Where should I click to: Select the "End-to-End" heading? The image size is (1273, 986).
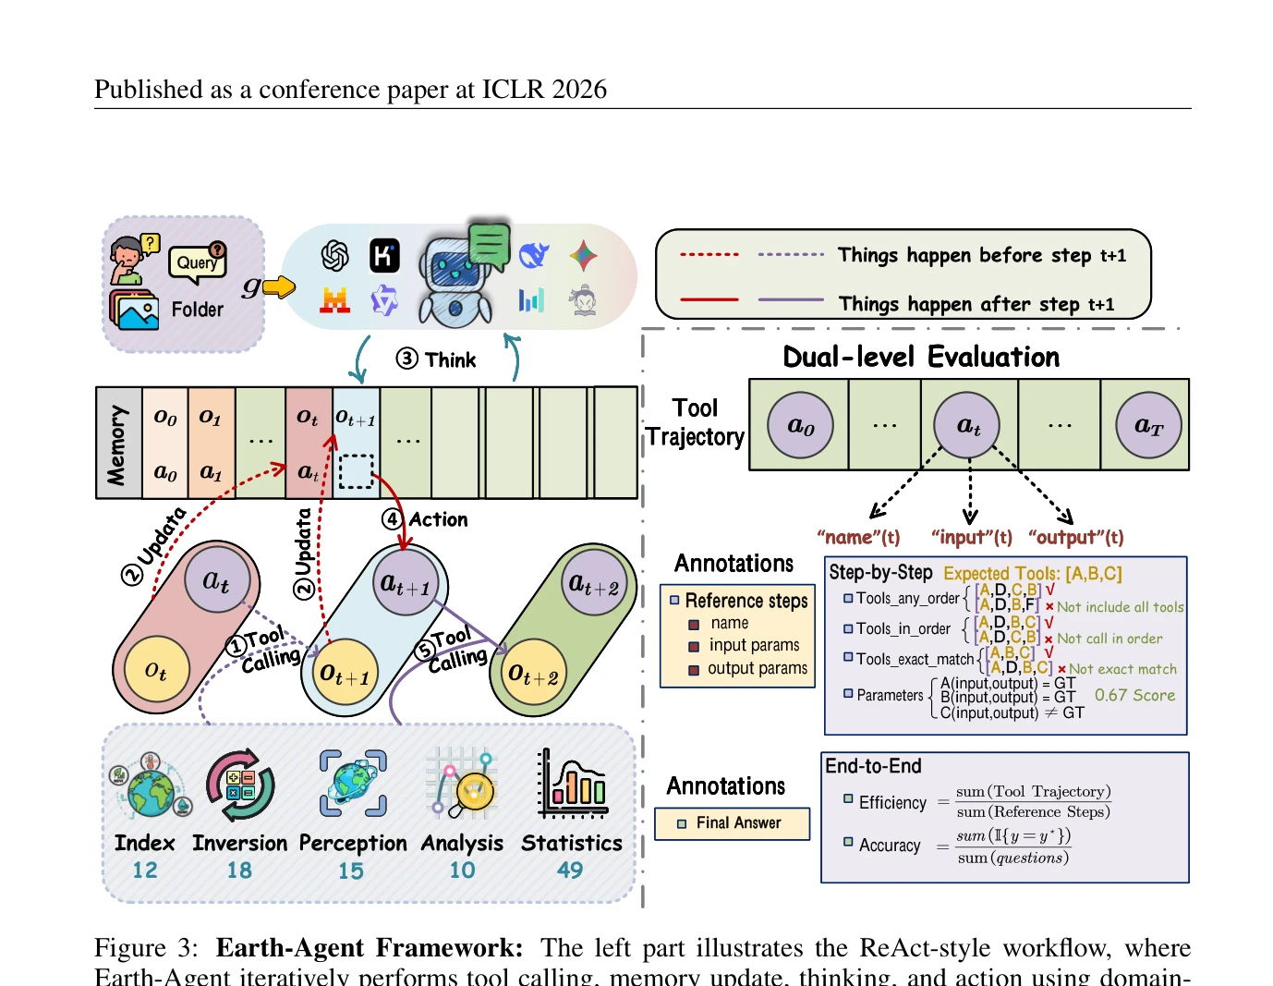point(873,766)
